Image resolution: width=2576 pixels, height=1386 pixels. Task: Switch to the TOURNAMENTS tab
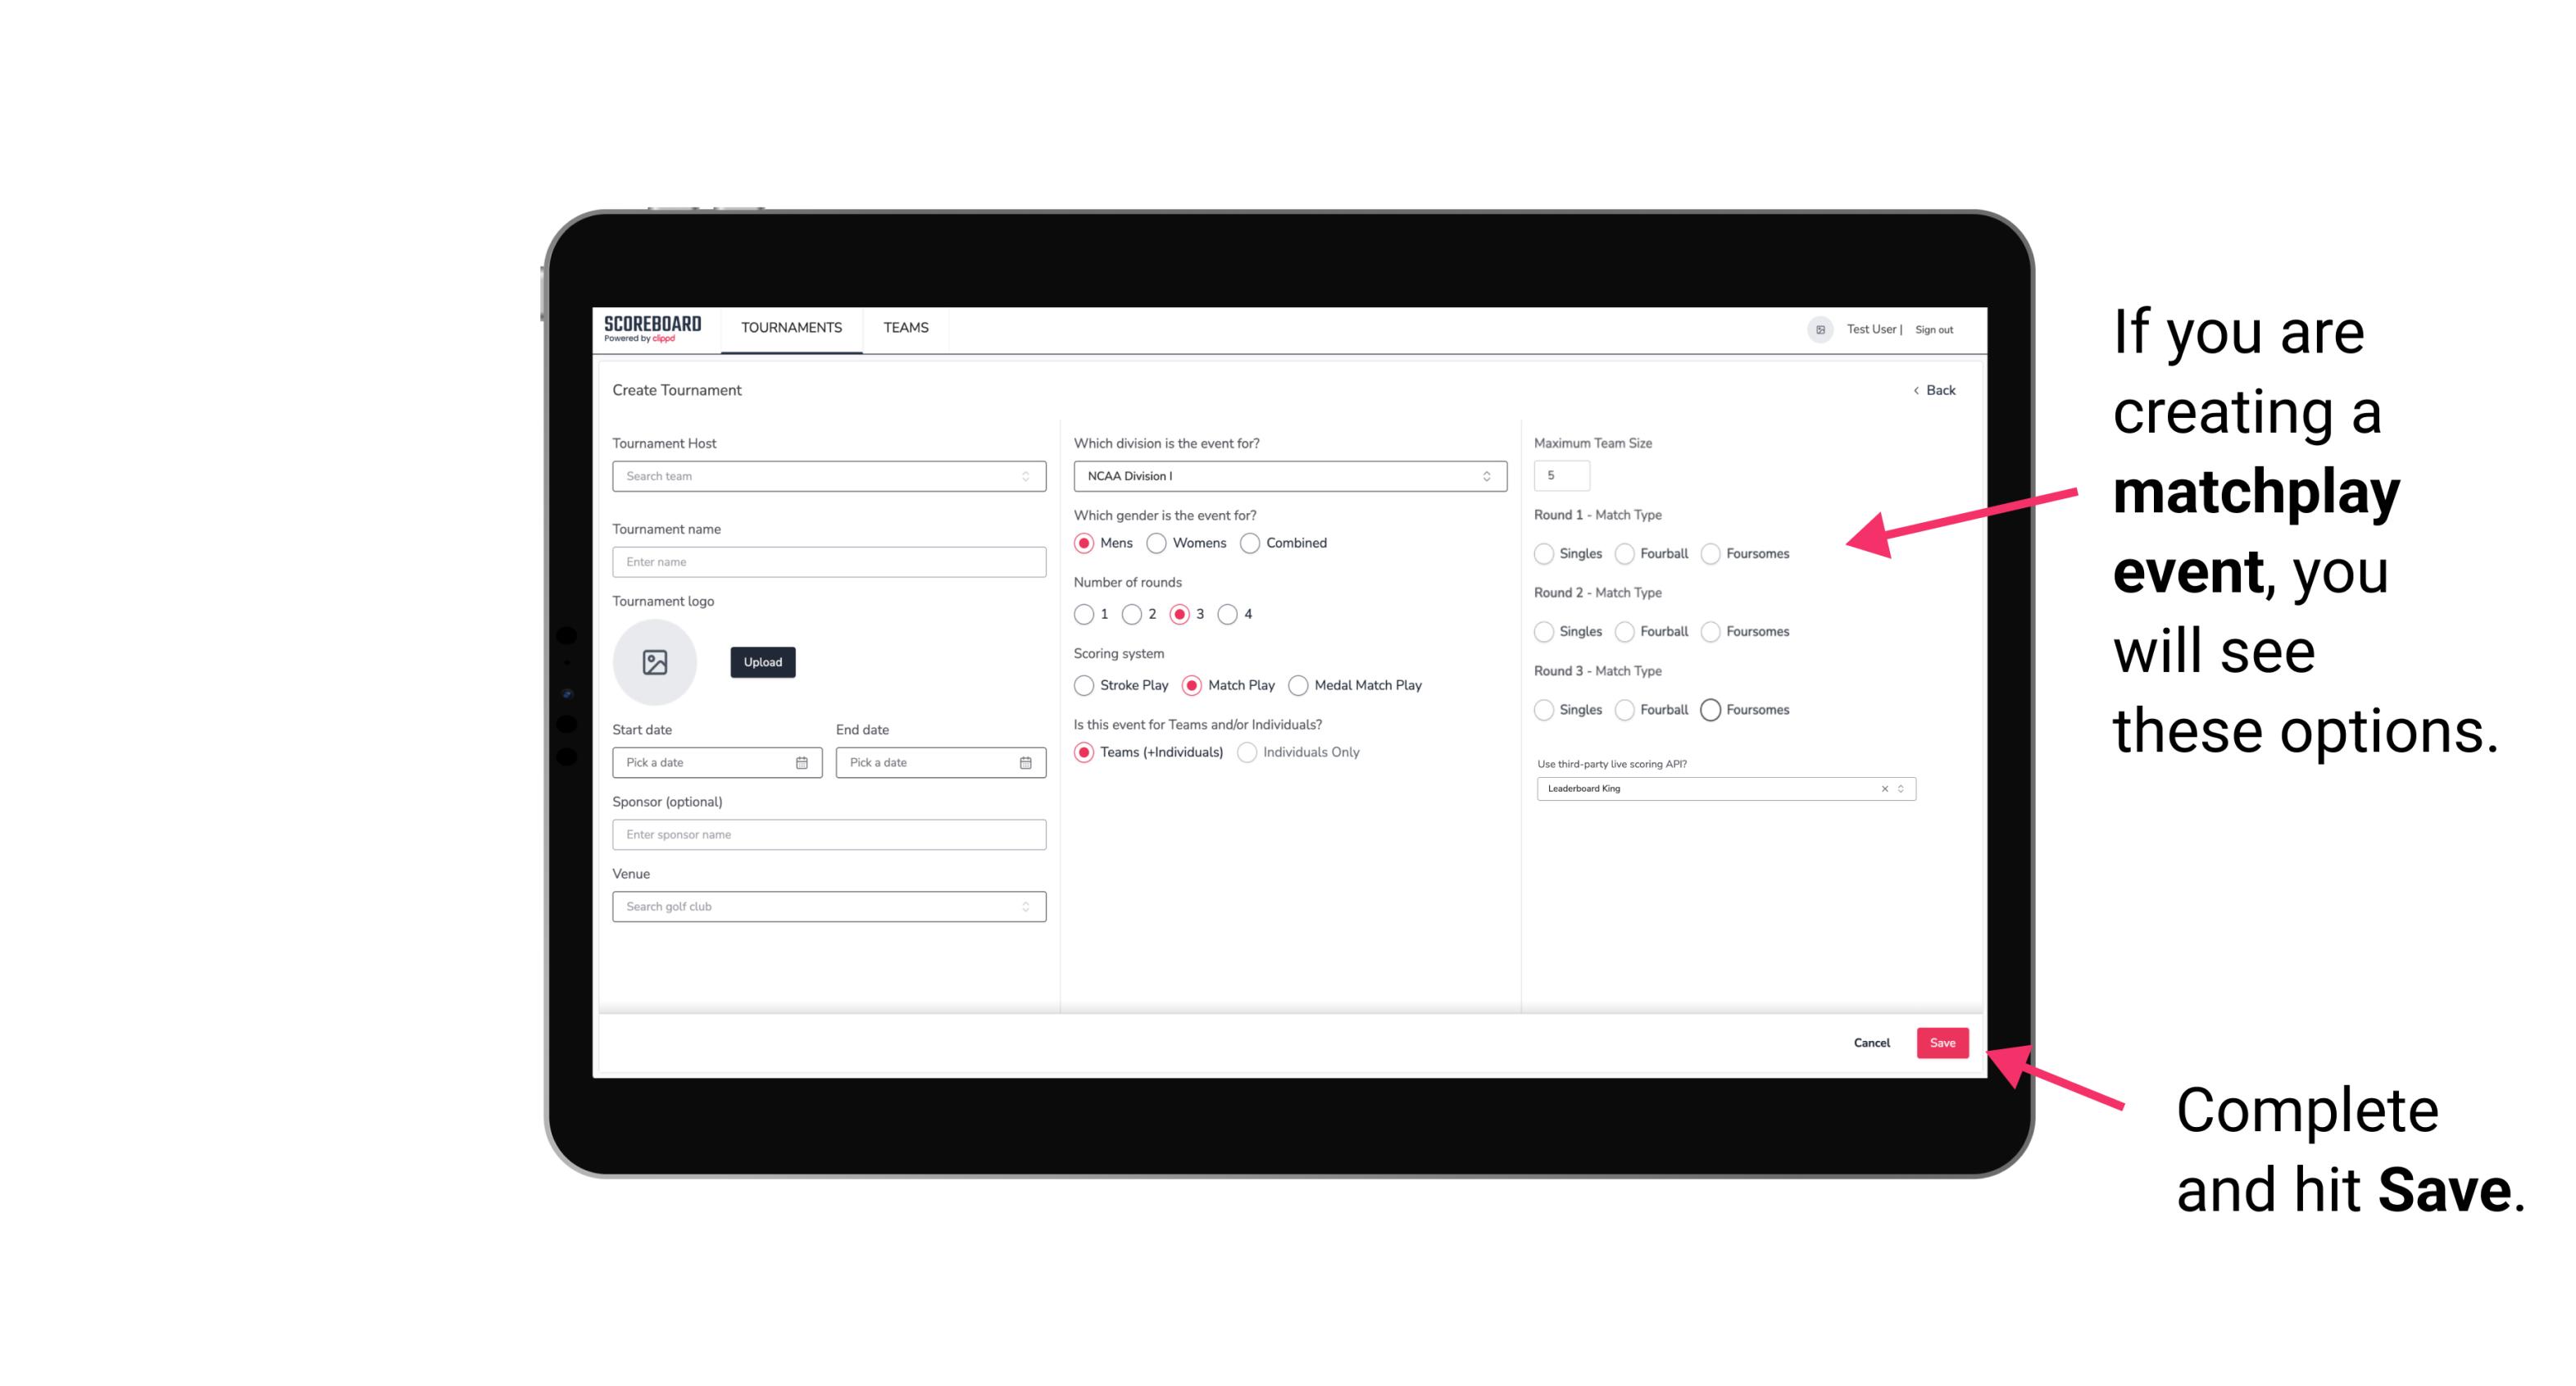[792, 328]
